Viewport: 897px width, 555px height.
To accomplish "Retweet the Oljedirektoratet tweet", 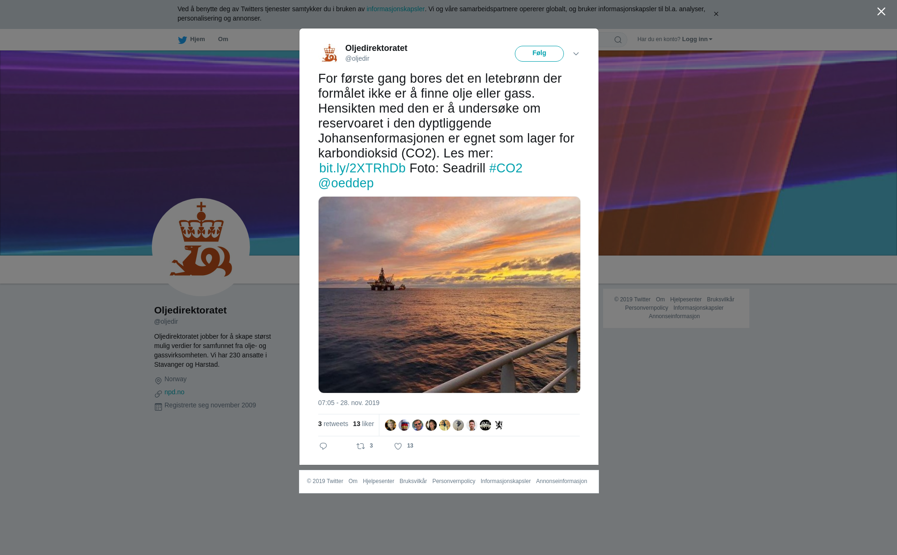I will [x=361, y=446].
